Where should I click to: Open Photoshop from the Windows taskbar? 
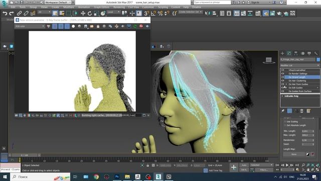pyautogui.click(x=117, y=176)
